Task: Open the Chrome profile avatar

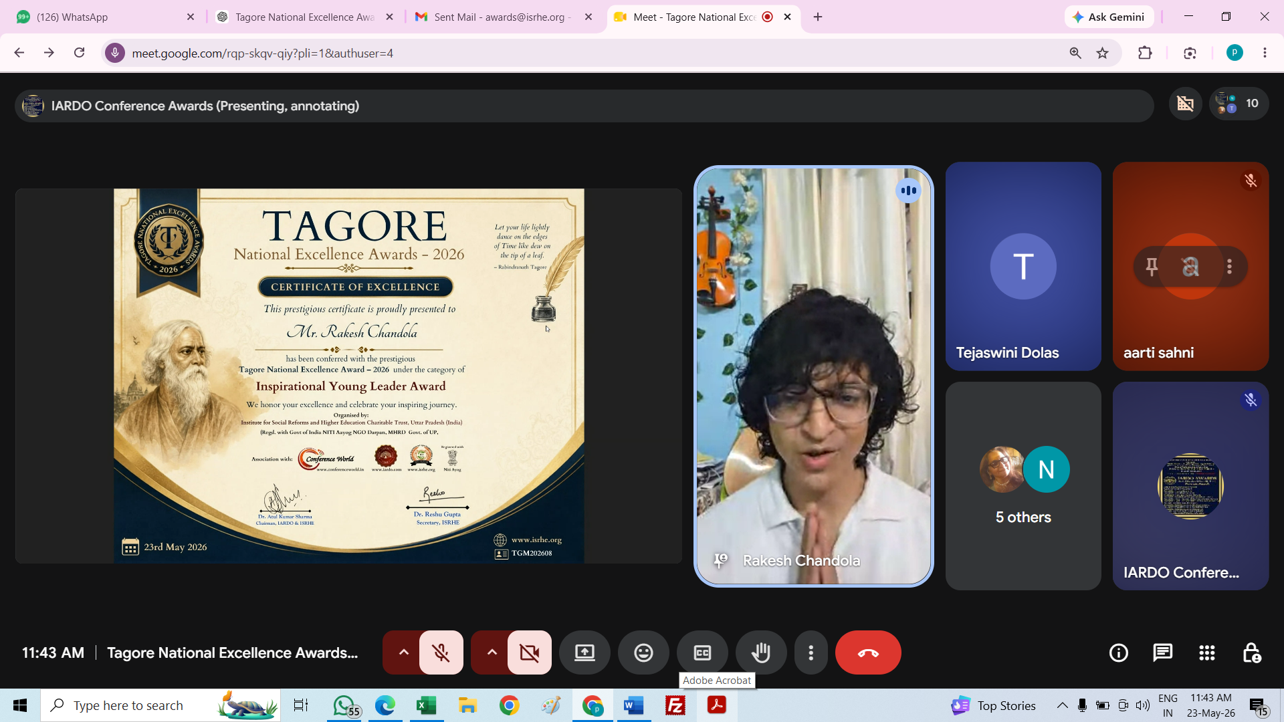Action: (x=1235, y=53)
